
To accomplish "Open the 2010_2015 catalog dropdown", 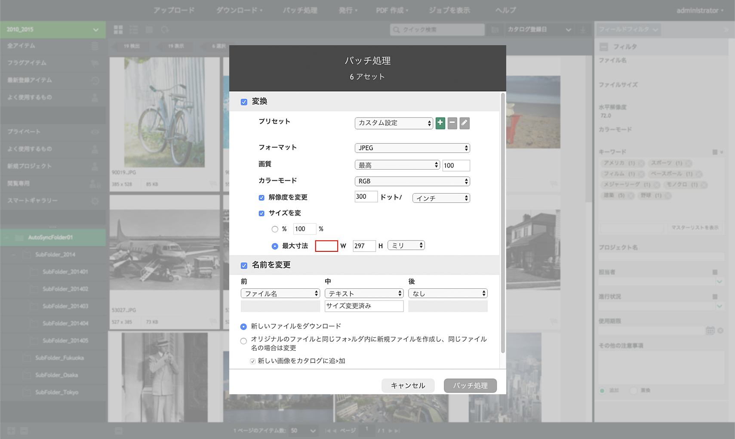I will click(53, 30).
